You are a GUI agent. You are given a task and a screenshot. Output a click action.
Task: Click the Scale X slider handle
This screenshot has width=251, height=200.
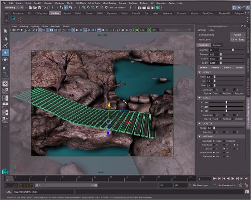coord(227,102)
